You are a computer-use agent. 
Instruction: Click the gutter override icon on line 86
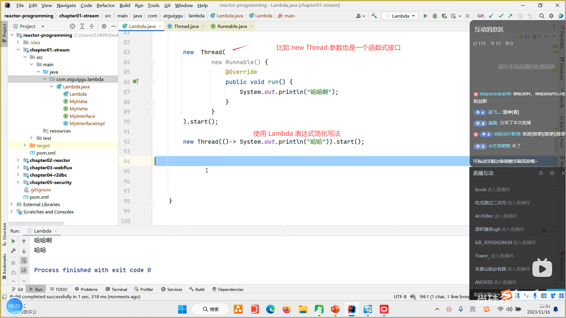(x=136, y=82)
